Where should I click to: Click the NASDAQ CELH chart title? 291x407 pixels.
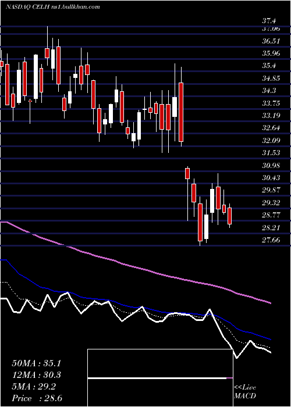click(x=53, y=7)
